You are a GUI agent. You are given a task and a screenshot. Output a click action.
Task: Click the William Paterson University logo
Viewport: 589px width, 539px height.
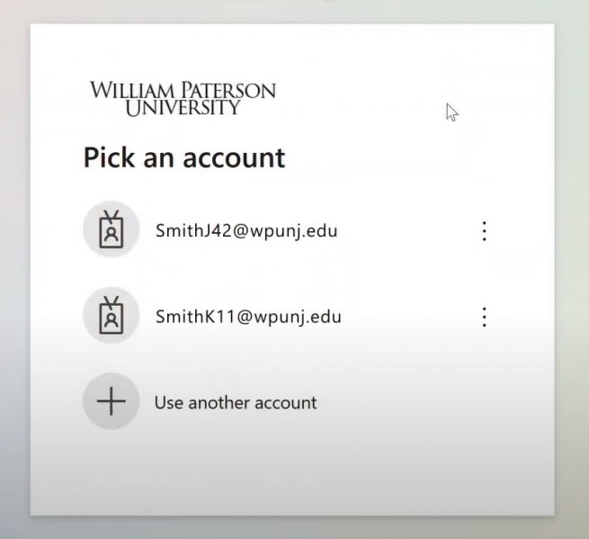[x=183, y=99]
